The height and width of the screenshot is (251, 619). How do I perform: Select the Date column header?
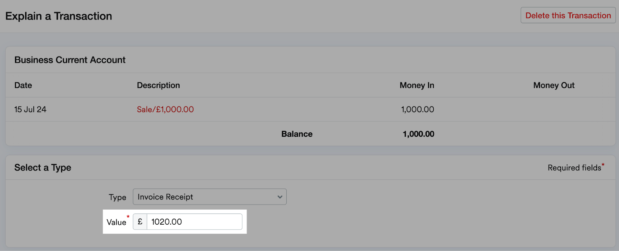[23, 85]
